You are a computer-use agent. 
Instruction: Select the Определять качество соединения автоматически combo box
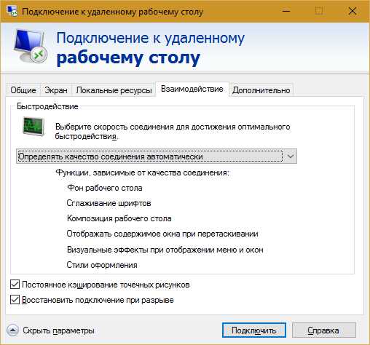click(x=157, y=156)
